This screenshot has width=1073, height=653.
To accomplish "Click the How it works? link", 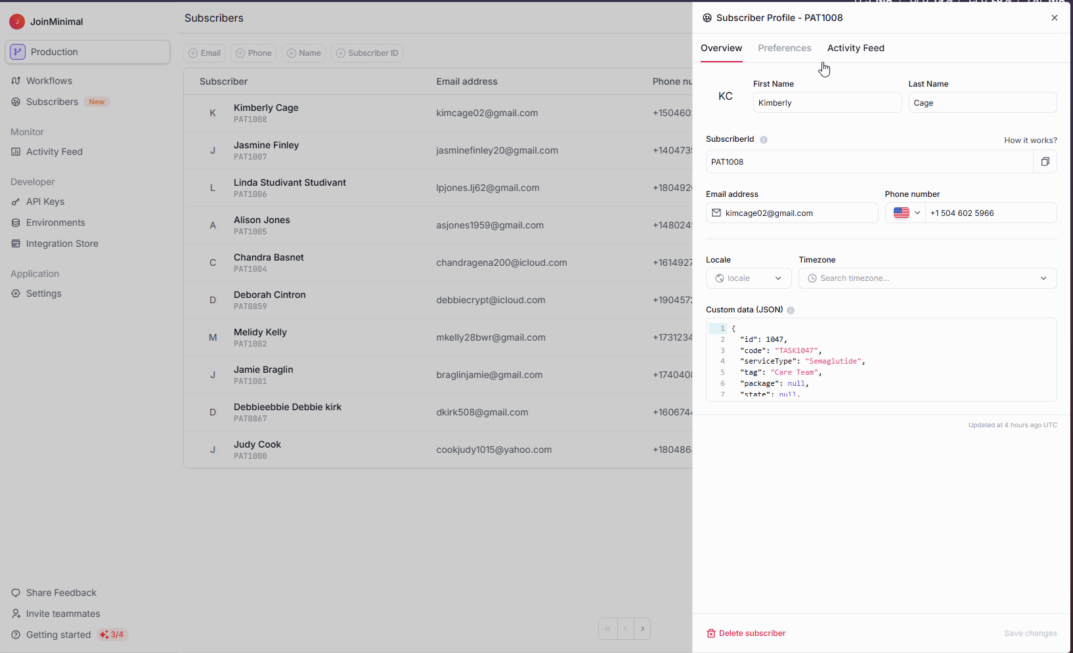I will point(1030,140).
